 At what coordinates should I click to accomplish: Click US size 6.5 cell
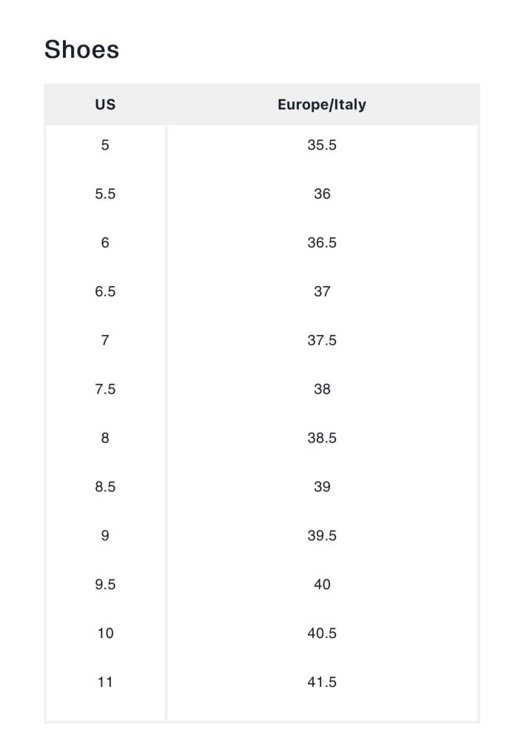coord(105,292)
